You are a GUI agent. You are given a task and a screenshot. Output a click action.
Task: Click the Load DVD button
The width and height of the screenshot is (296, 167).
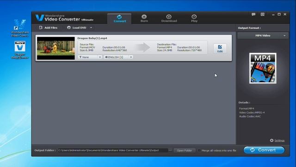point(77,28)
